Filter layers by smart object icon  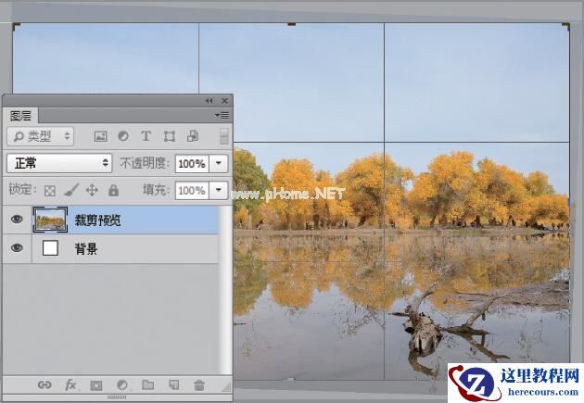(193, 136)
